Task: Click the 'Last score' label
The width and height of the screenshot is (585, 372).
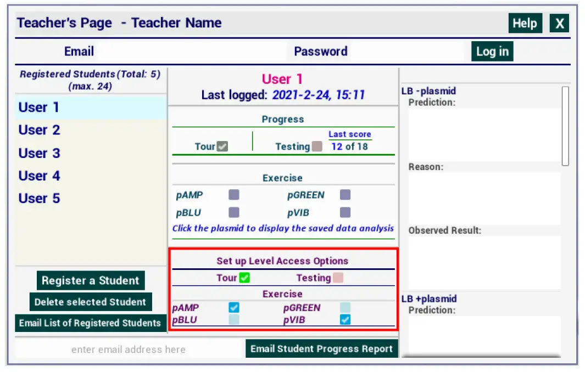Action: click(x=349, y=134)
